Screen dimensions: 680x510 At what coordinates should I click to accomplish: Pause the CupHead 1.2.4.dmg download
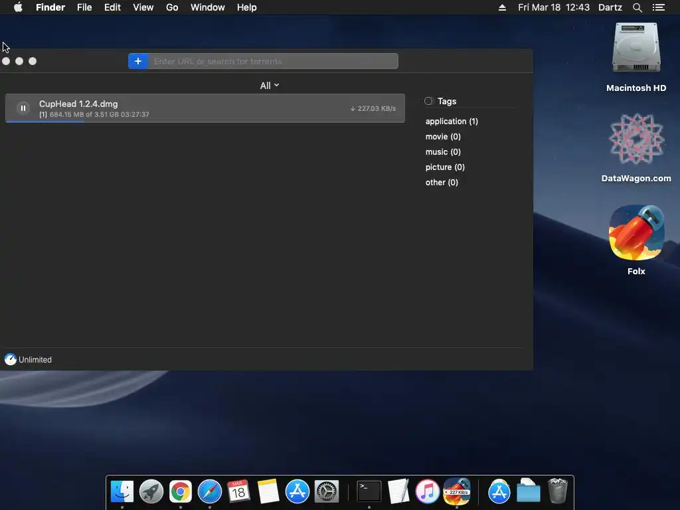pos(23,108)
